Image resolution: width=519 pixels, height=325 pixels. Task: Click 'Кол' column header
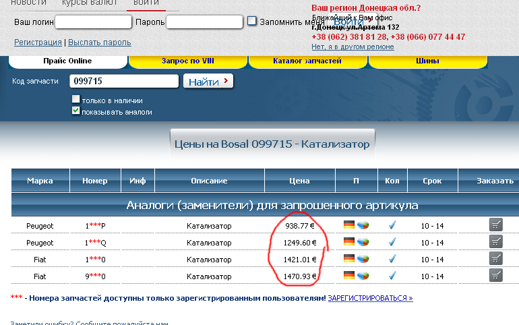coord(392,181)
